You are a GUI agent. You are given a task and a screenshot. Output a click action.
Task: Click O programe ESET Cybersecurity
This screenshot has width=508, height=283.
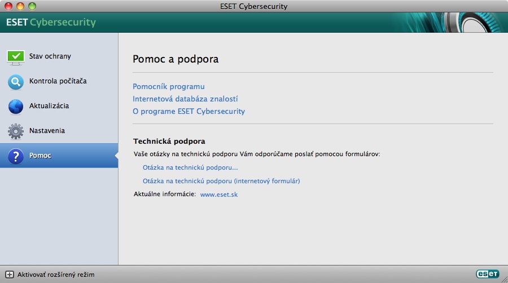pos(189,111)
